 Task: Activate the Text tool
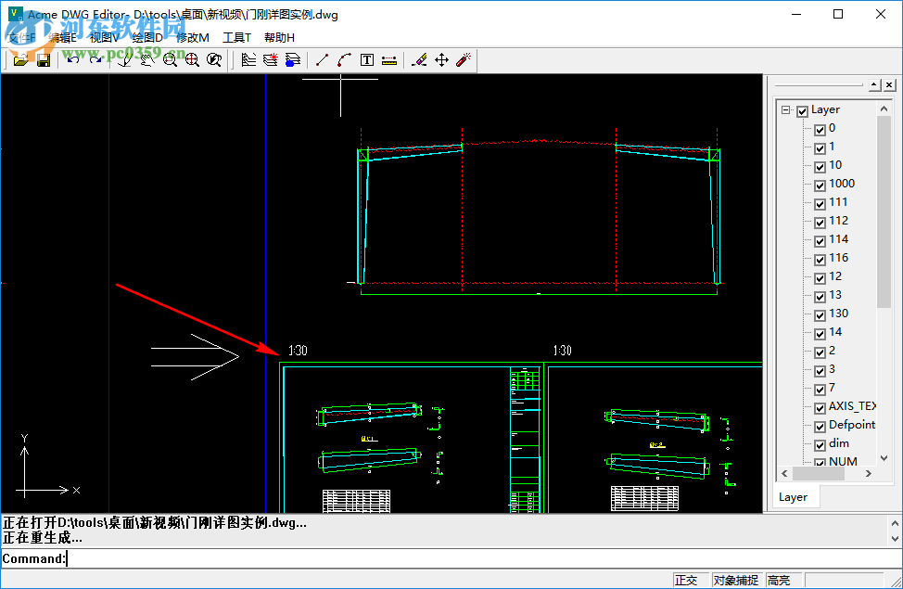click(x=366, y=58)
